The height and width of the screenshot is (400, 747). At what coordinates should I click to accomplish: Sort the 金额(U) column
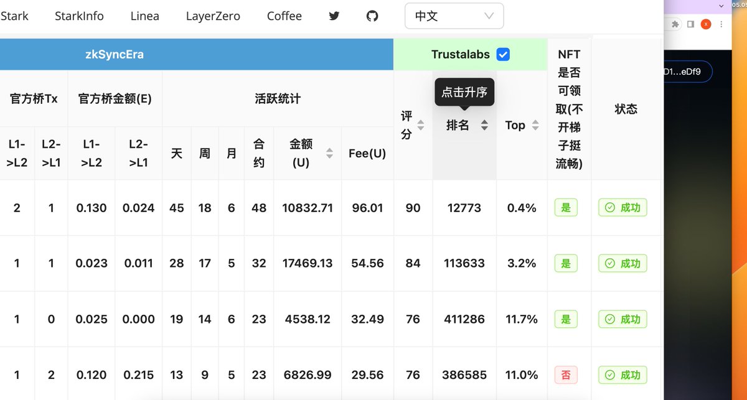point(330,153)
